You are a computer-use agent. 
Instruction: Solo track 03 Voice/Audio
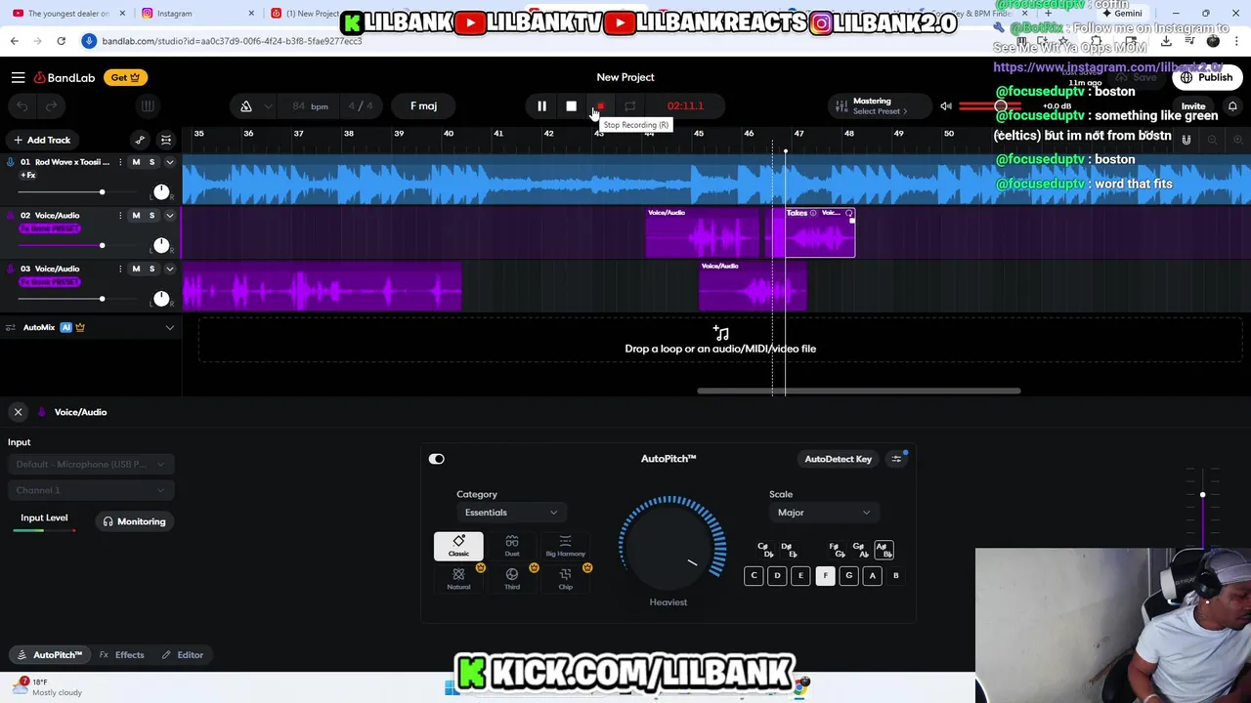pos(151,269)
